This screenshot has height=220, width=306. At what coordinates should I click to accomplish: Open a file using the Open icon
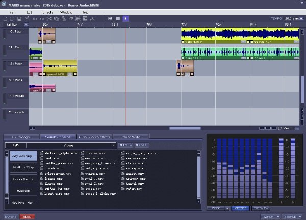12,19
